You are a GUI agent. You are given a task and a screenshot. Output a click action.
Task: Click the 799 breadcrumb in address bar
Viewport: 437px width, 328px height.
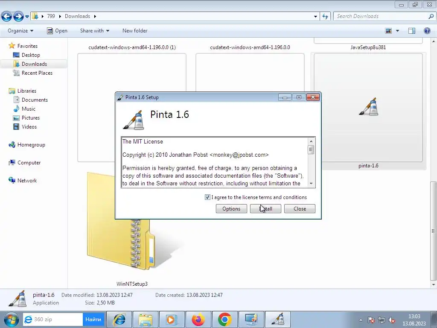point(51,16)
